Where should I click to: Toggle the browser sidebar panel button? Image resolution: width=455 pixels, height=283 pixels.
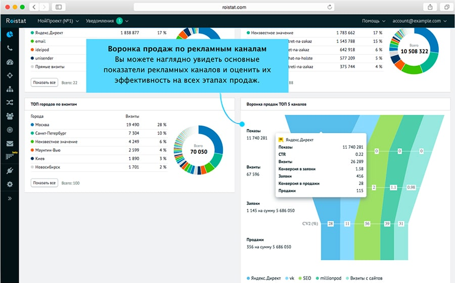59,7
